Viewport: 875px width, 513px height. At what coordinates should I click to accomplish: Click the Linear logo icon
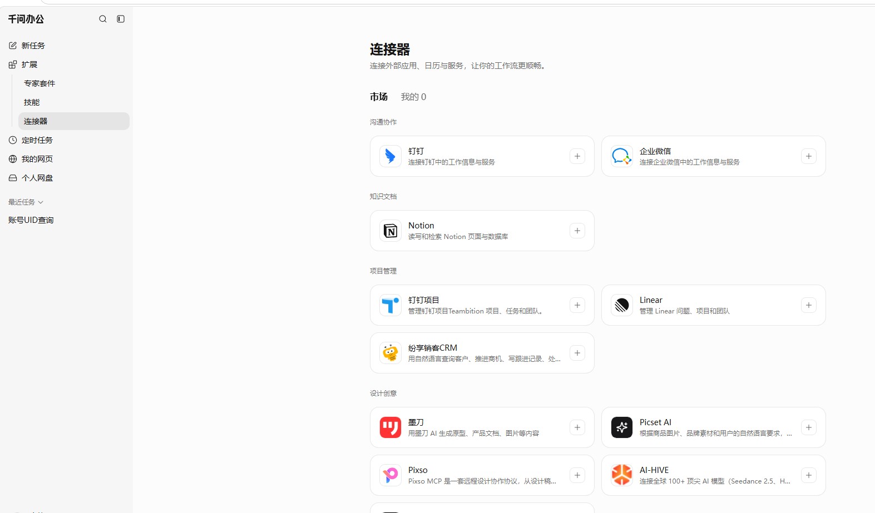pos(622,305)
